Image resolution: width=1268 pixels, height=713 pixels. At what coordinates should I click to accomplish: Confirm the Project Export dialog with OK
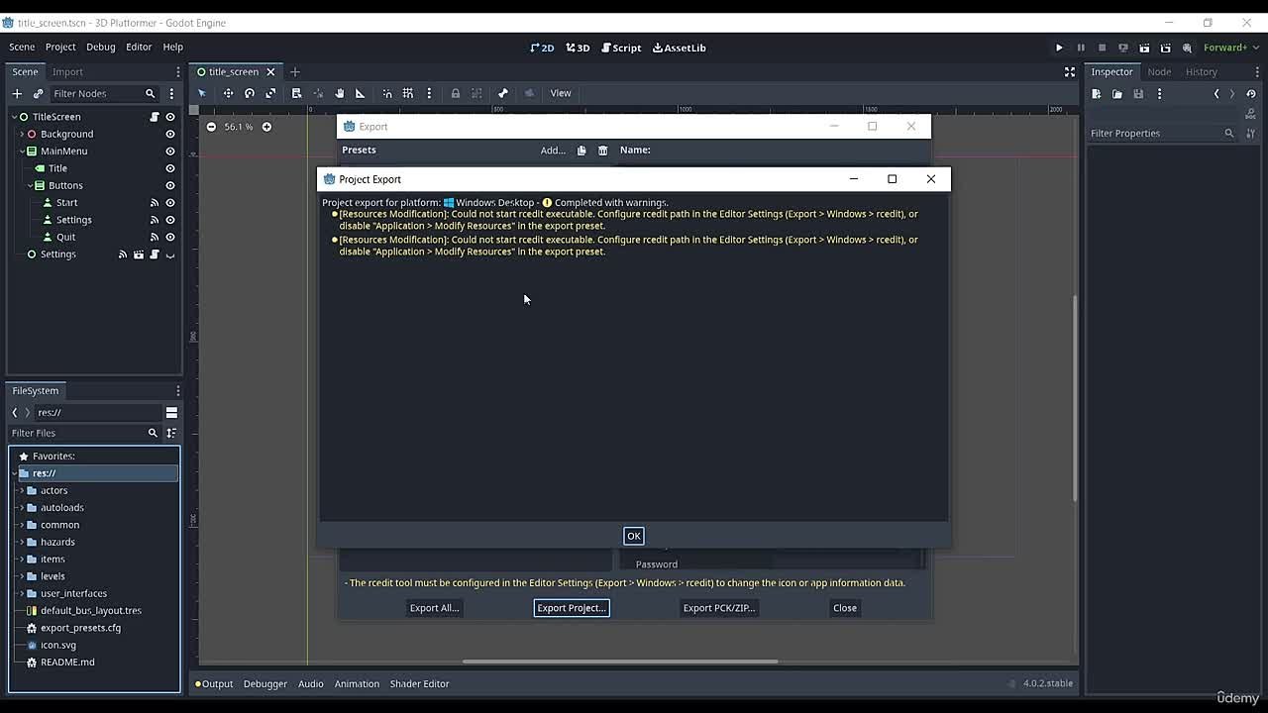pyautogui.click(x=634, y=536)
